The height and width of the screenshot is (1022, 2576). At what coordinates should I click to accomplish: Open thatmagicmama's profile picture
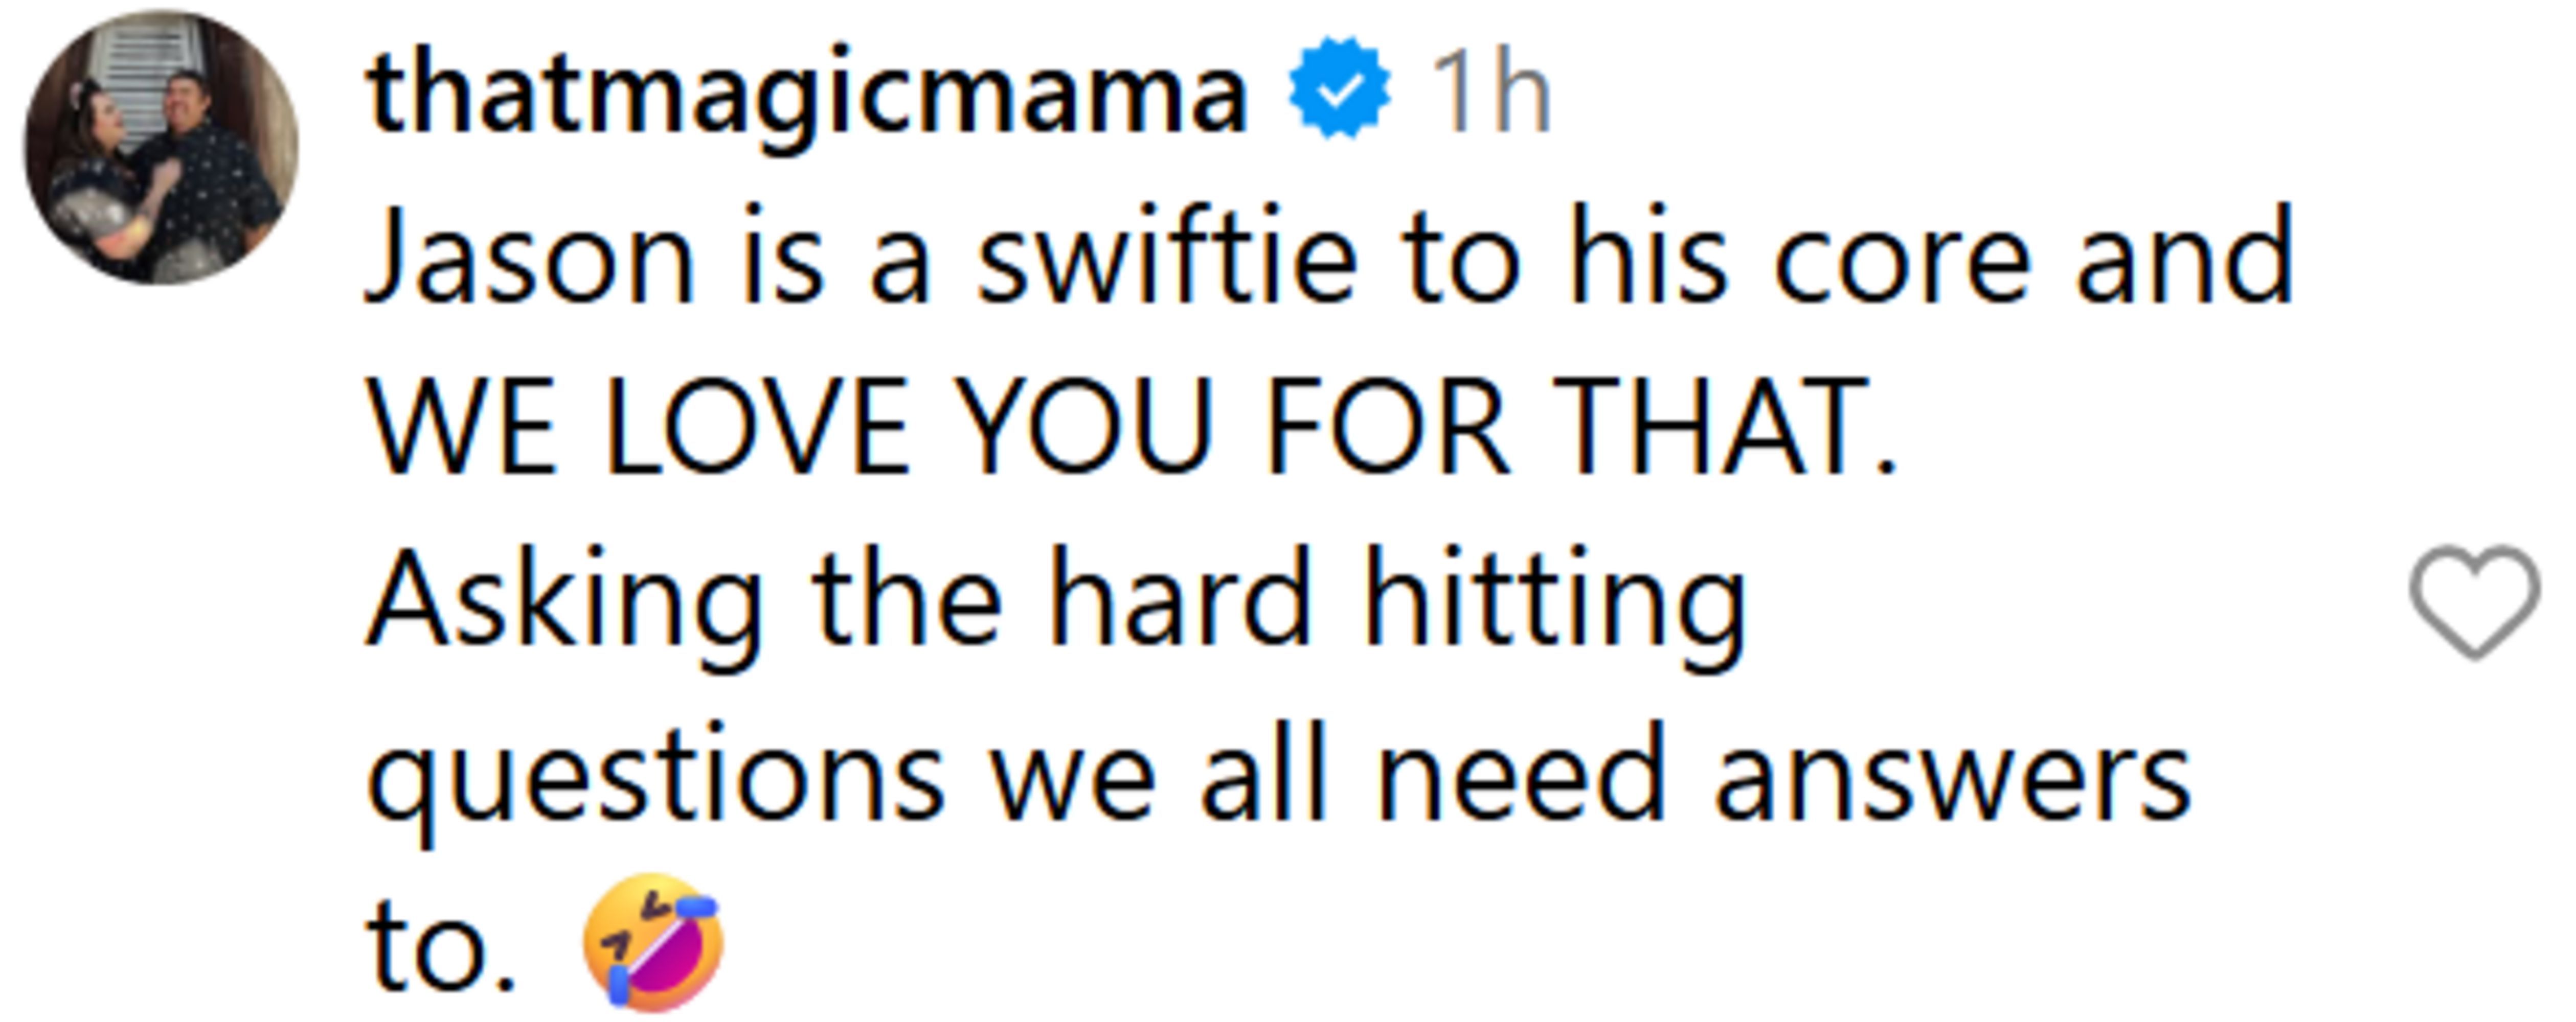click(161, 148)
